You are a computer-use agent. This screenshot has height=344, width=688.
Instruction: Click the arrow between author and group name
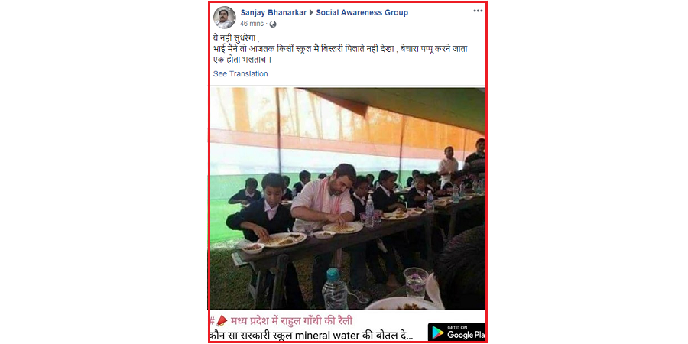point(312,13)
